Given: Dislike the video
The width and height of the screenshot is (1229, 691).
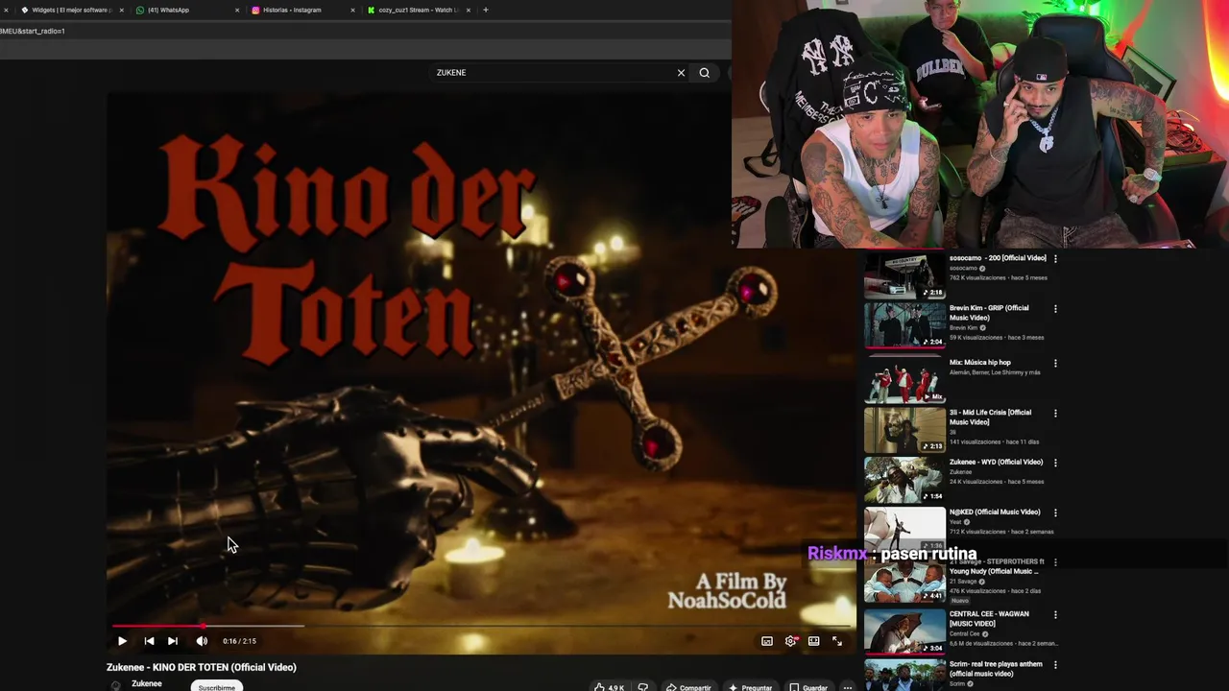Looking at the screenshot, I should [x=643, y=687].
